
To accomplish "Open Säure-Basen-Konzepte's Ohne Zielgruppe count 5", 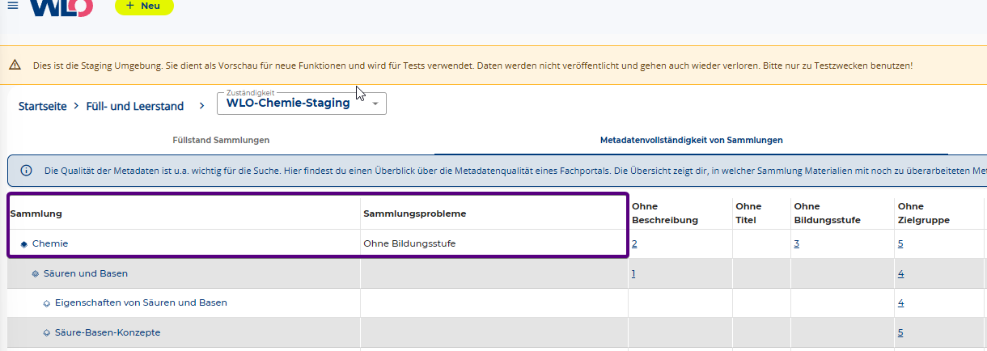I will point(900,332).
